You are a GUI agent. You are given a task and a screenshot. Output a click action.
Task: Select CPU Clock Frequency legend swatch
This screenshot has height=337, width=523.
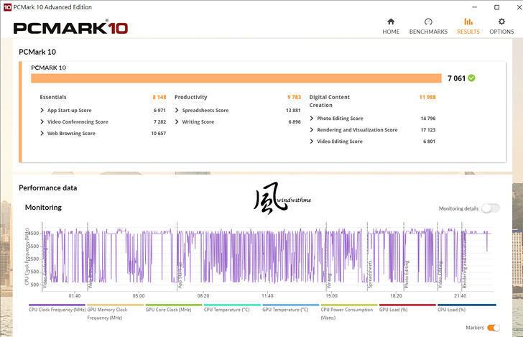[57, 305]
